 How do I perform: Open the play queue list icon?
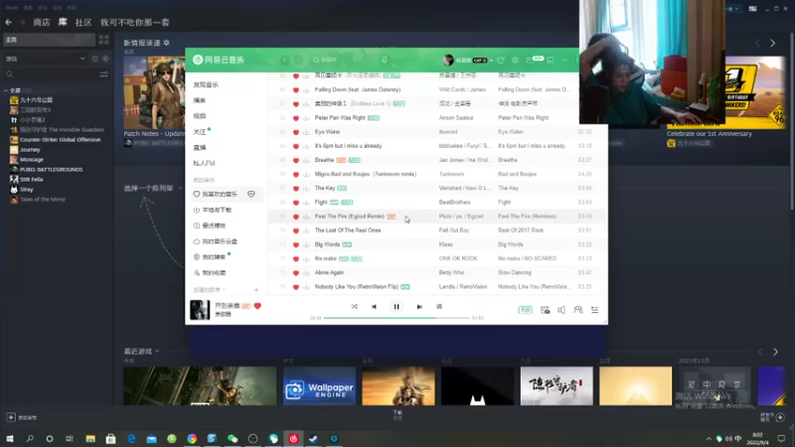pyautogui.click(x=594, y=310)
